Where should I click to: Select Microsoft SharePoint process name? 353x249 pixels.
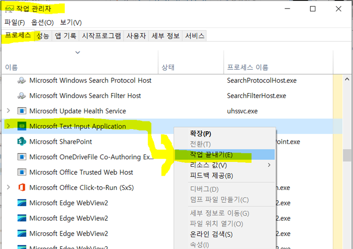click(60, 142)
